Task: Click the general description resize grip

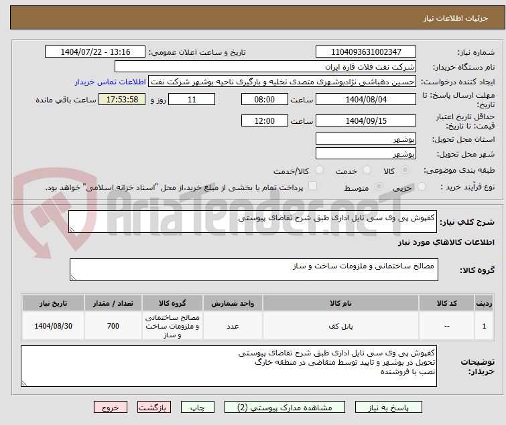Action: (x=72, y=230)
